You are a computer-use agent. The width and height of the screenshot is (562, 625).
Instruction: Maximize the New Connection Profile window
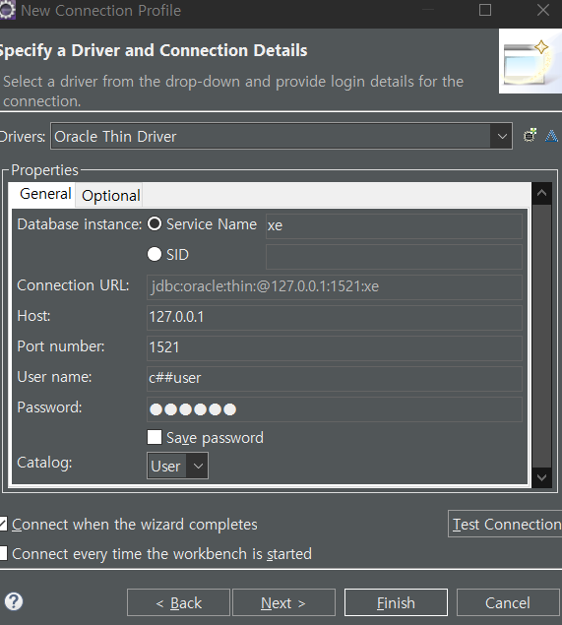click(485, 10)
